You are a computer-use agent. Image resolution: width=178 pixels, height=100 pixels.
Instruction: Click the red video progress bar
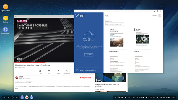[x=30, y=62]
